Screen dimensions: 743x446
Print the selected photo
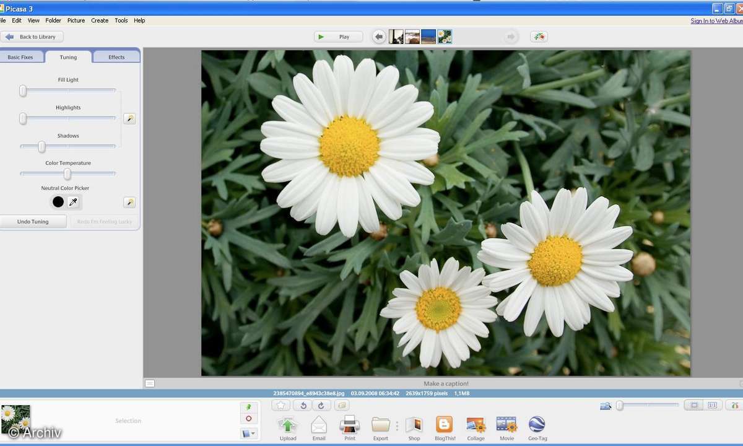[350, 428]
